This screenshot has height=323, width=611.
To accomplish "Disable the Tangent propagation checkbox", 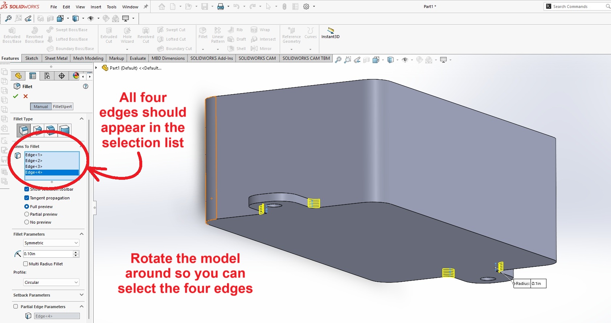I will [27, 198].
